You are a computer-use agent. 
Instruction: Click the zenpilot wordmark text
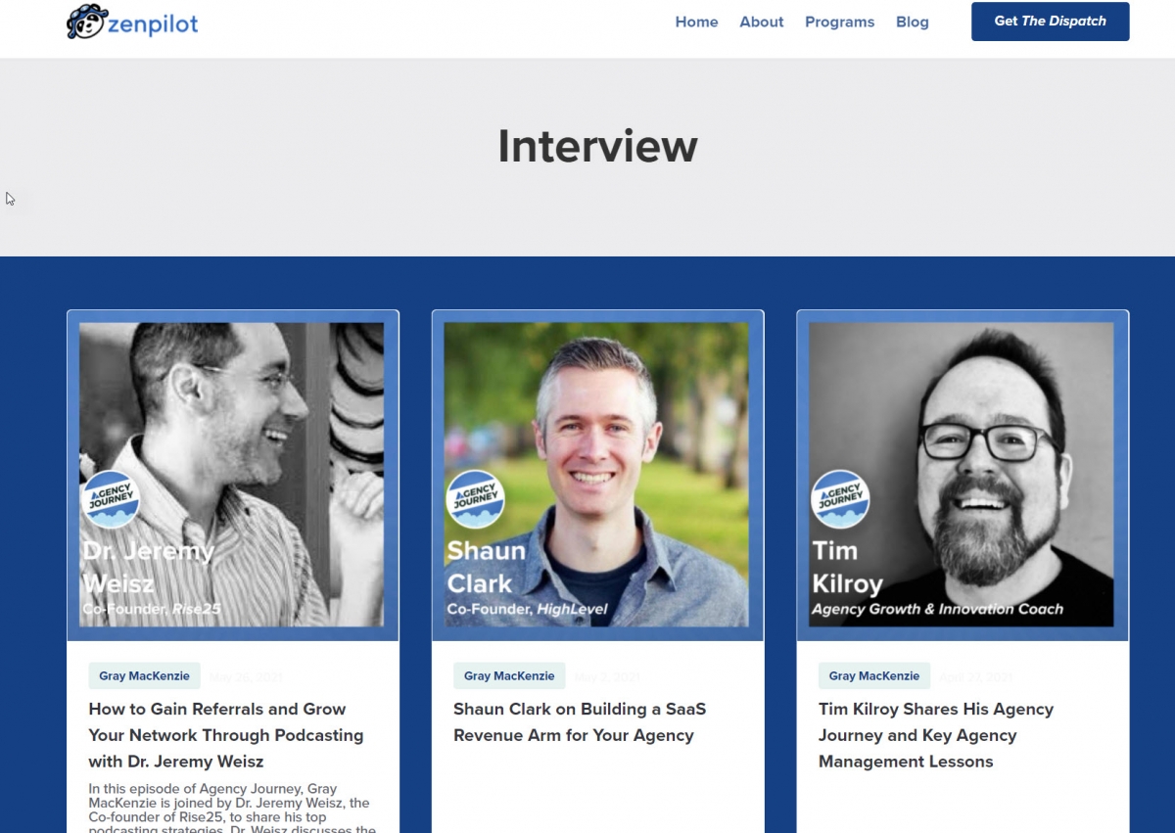[x=153, y=23]
